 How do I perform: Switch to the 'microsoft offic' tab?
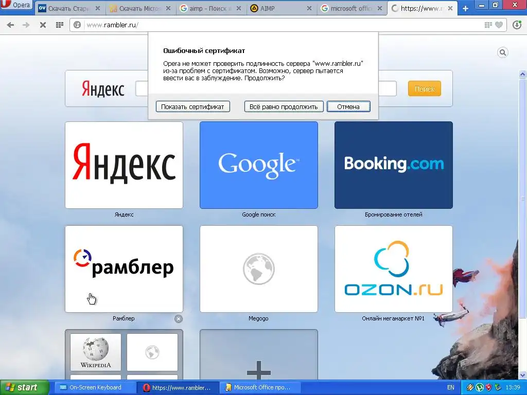click(352, 8)
